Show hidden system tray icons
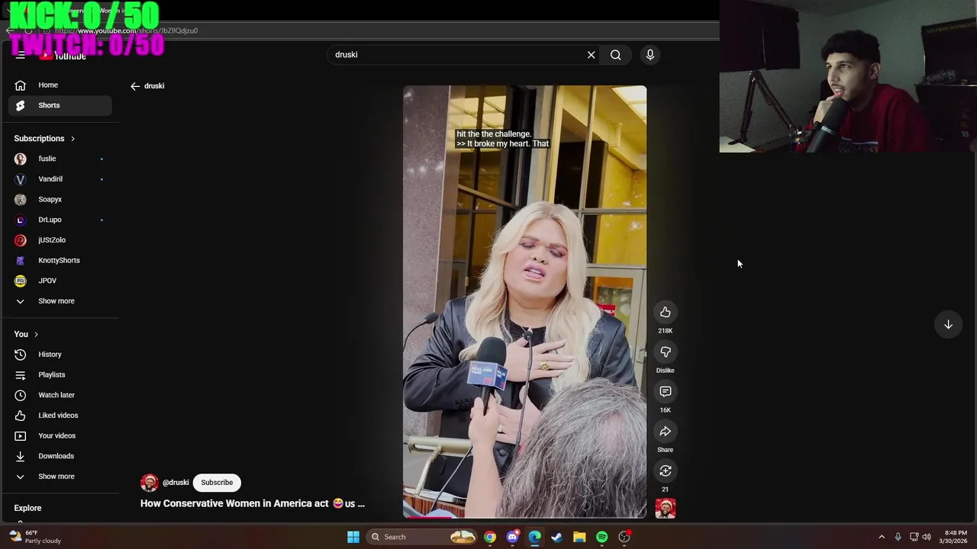The image size is (977, 549). pyautogui.click(x=882, y=537)
